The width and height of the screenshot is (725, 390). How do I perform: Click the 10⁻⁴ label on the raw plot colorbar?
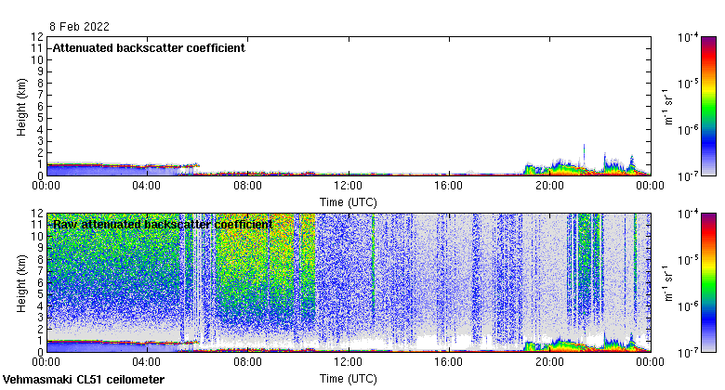pyautogui.click(x=688, y=214)
